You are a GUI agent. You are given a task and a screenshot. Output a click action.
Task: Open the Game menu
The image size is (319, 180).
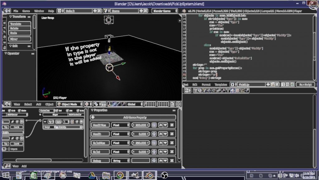pos(26,11)
